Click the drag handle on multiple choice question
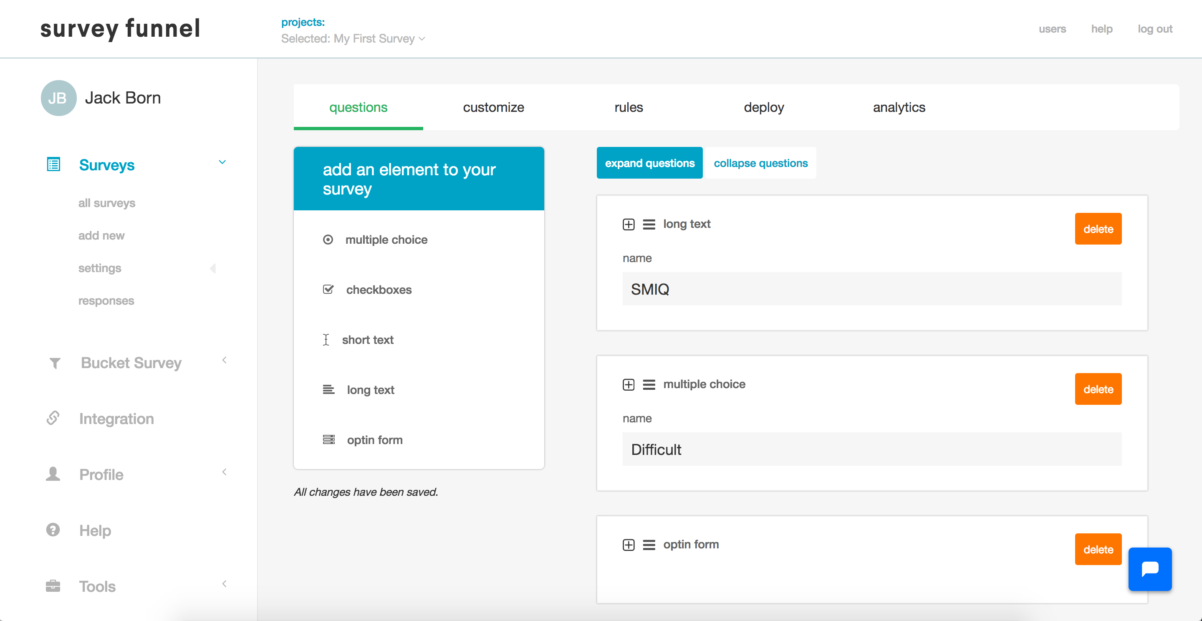Viewport: 1202px width, 621px height. click(x=649, y=384)
